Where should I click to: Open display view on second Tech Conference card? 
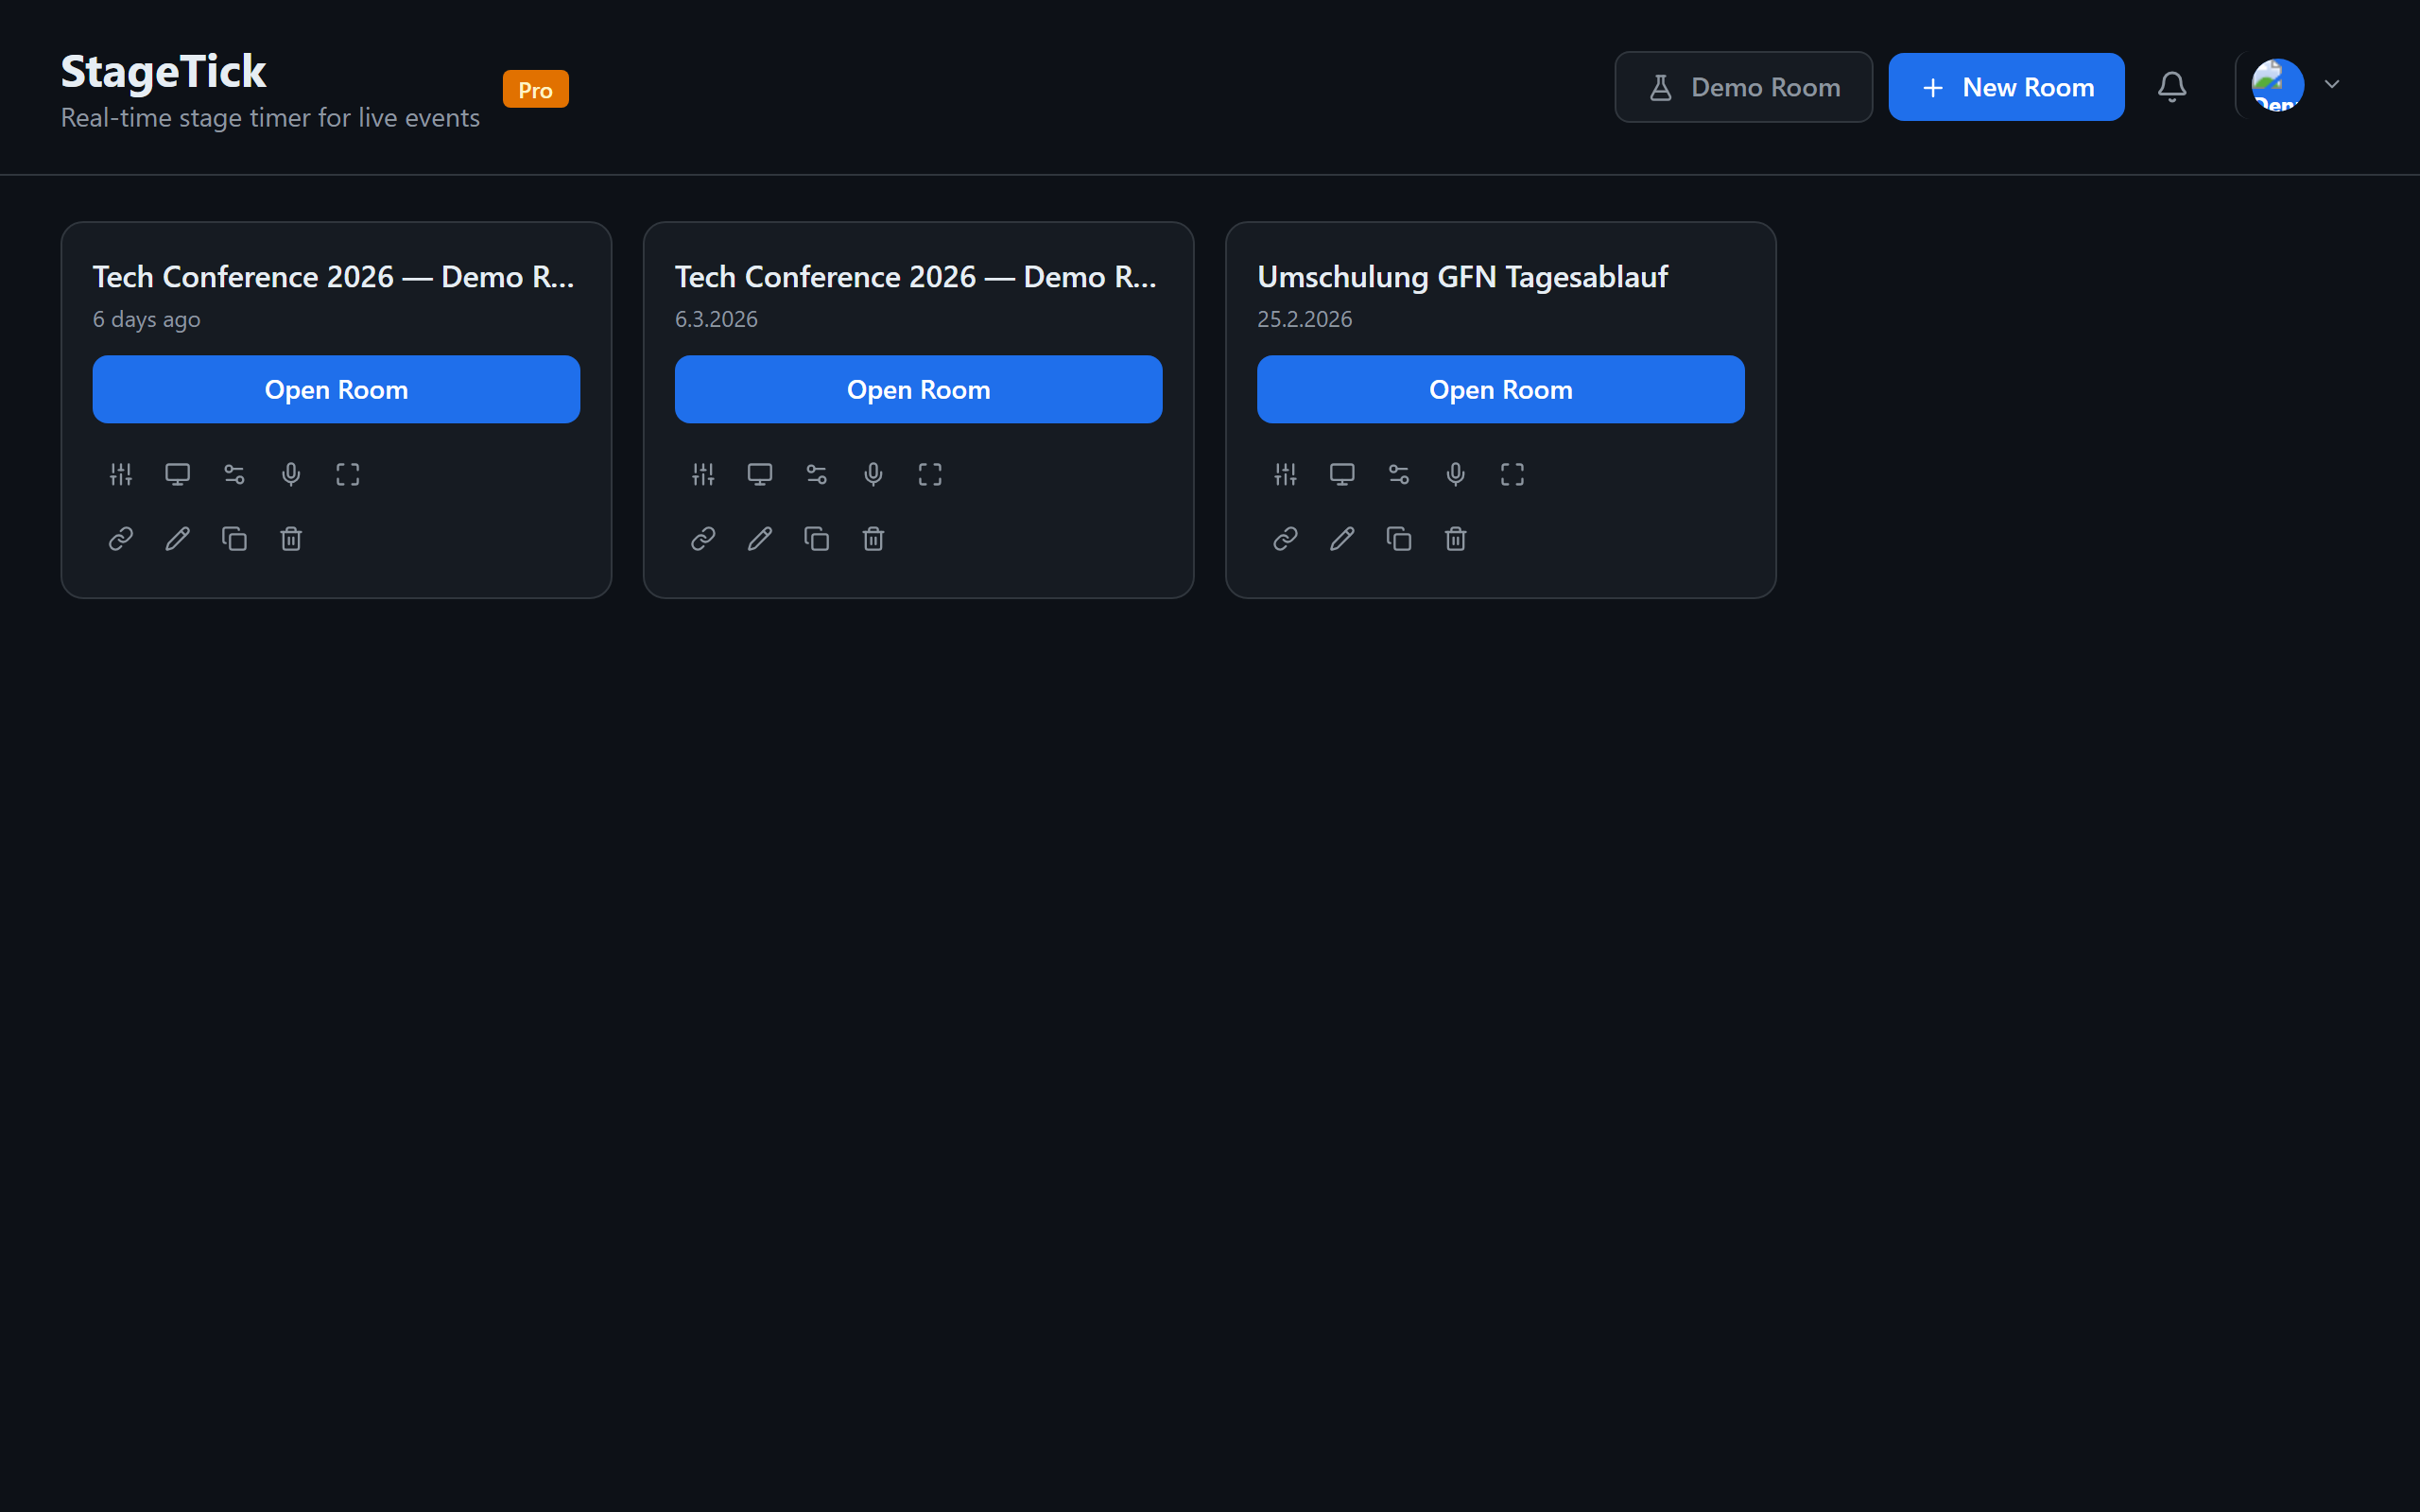tap(760, 474)
